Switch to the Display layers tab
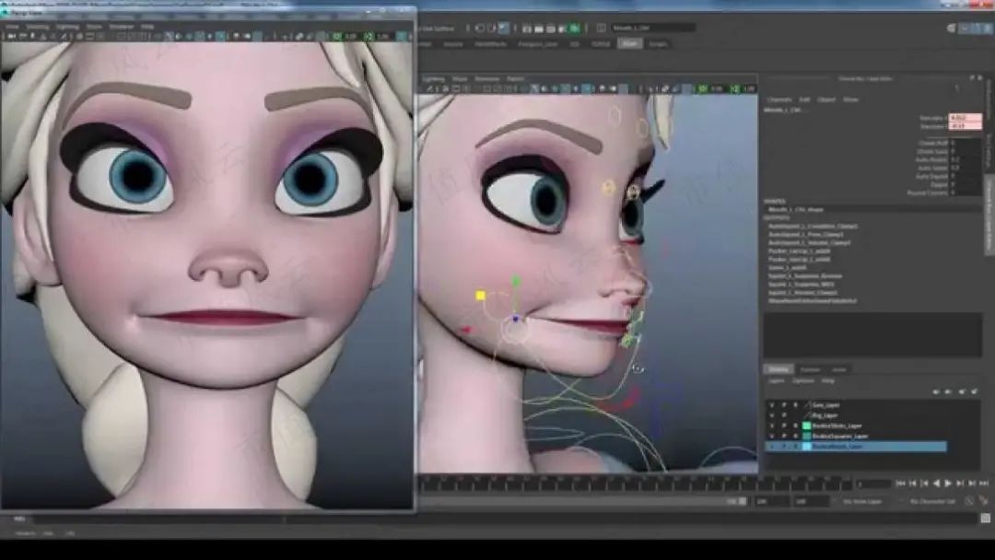The image size is (995, 560). click(778, 369)
